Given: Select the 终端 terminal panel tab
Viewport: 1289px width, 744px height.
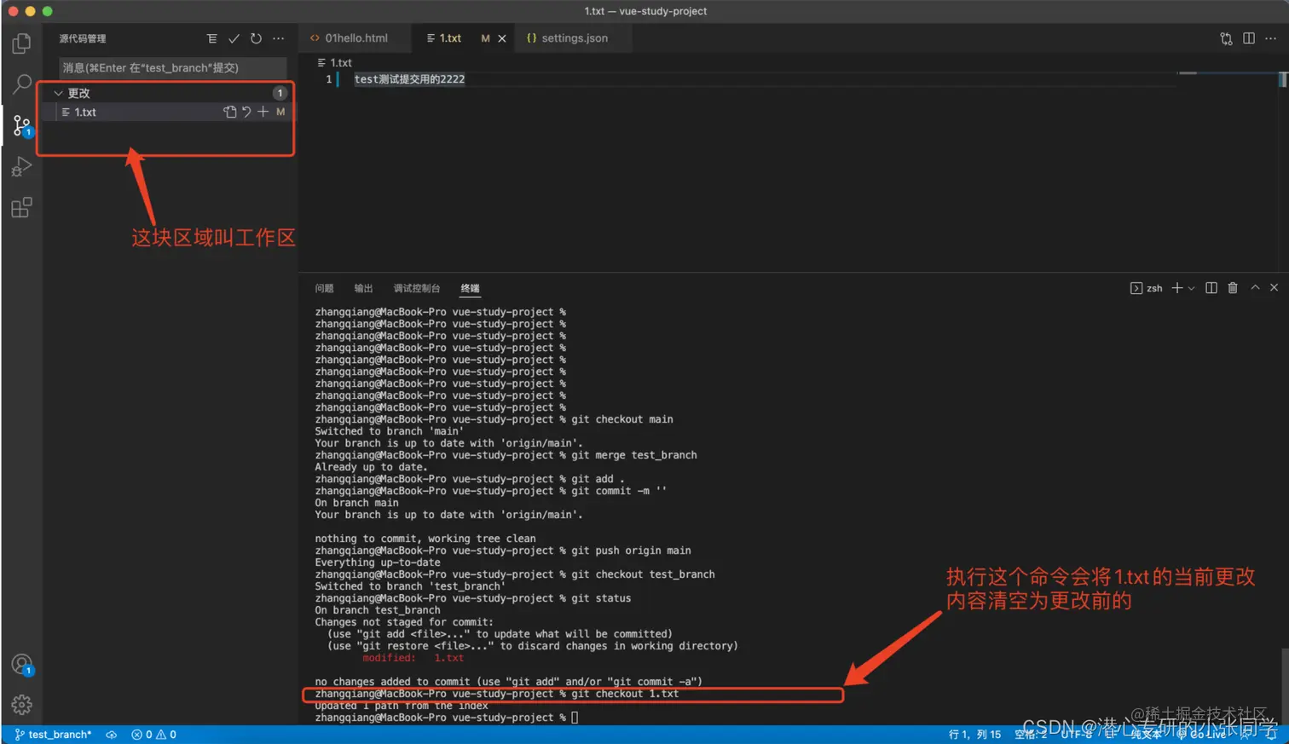Looking at the screenshot, I should [470, 288].
